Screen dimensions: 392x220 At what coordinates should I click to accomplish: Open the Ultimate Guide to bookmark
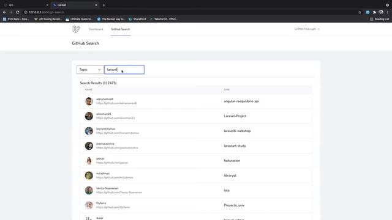click(79, 19)
